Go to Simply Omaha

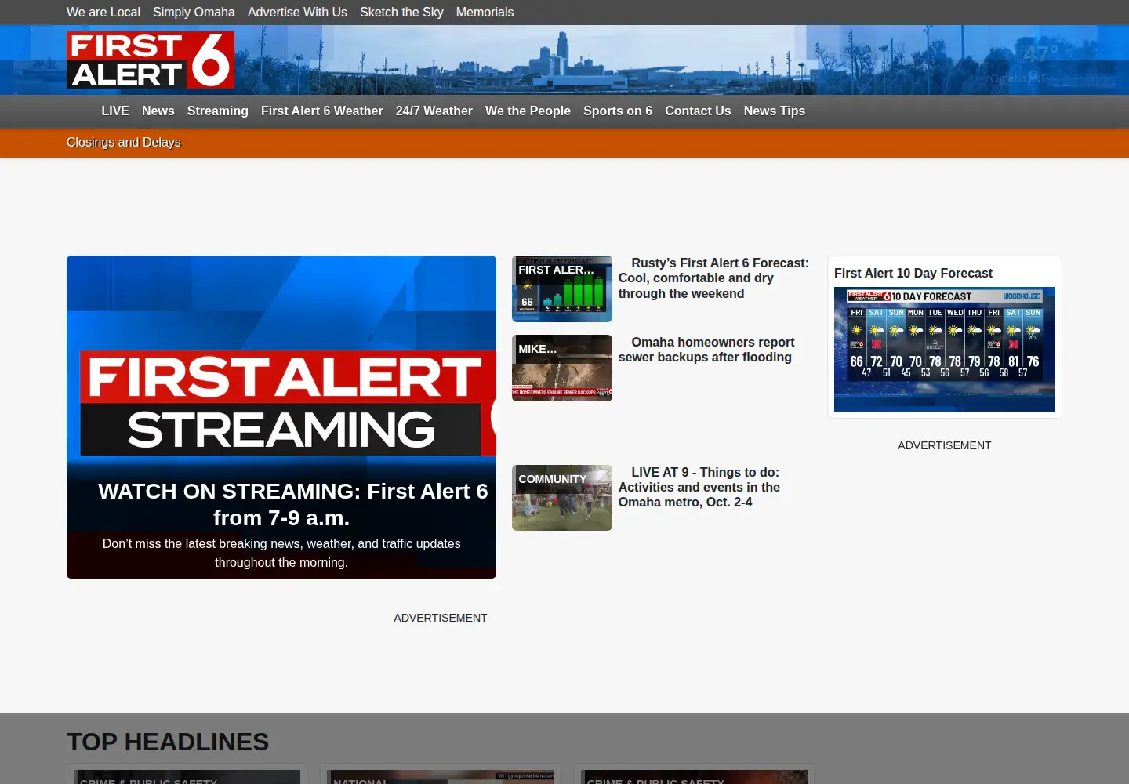point(194,13)
